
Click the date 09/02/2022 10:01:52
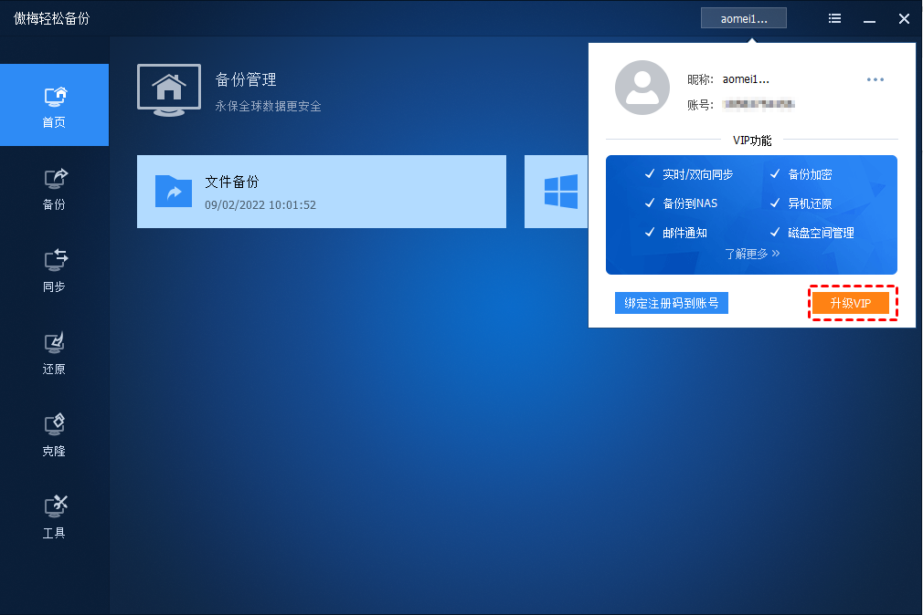coord(260,205)
